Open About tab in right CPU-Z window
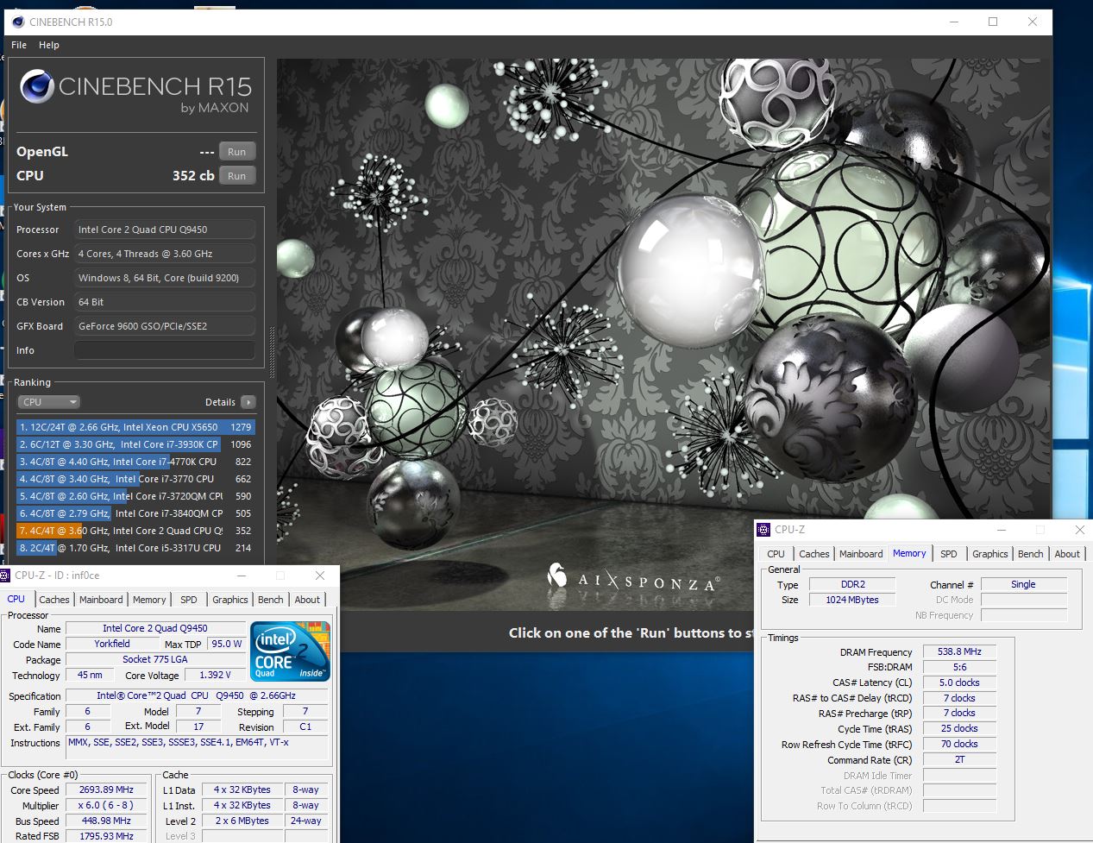This screenshot has height=843, width=1093. pyautogui.click(x=1067, y=554)
